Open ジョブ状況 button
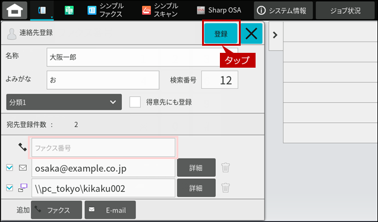 click(345, 10)
